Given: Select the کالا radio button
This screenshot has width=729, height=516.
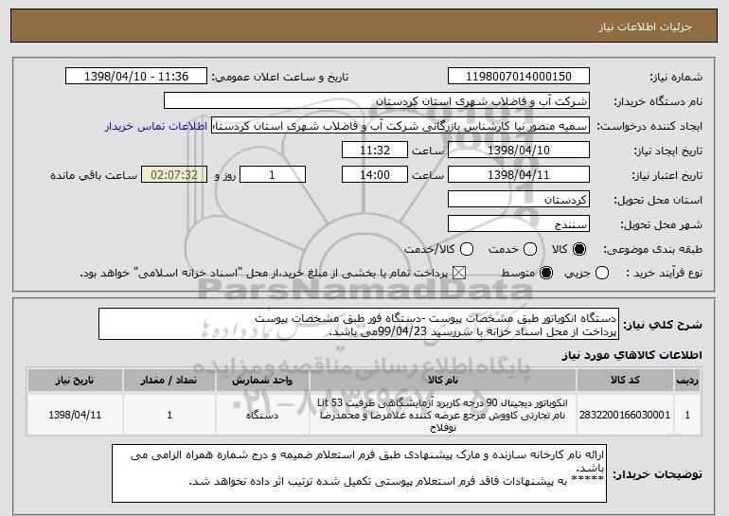Looking at the screenshot, I should [579, 249].
